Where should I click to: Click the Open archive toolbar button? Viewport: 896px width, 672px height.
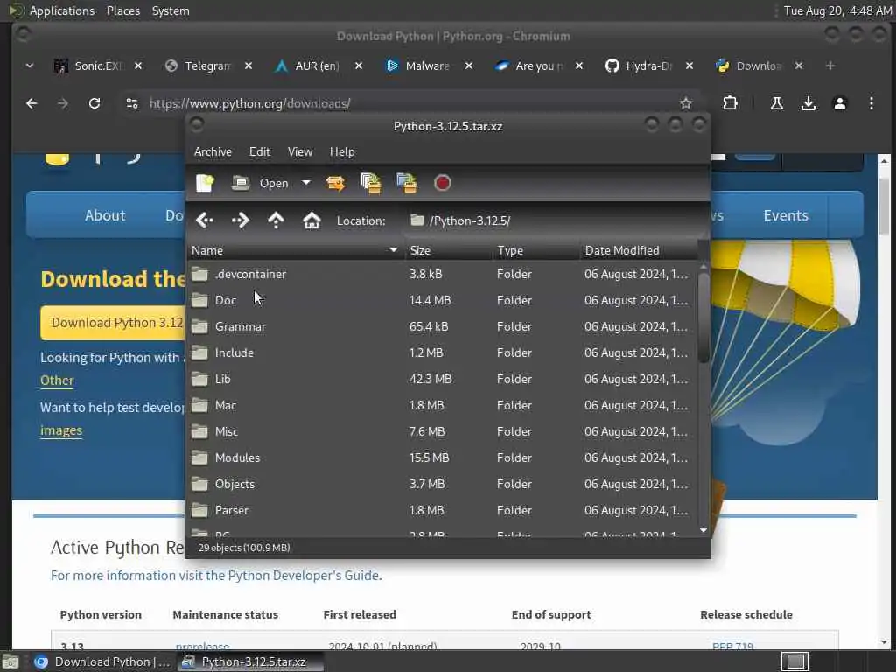coord(260,183)
